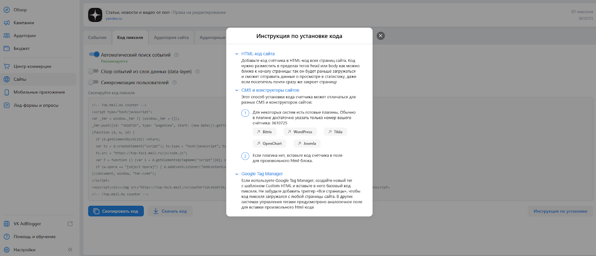Switch to Аудитория сайта tab
The height and width of the screenshot is (256, 596).
(x=171, y=38)
